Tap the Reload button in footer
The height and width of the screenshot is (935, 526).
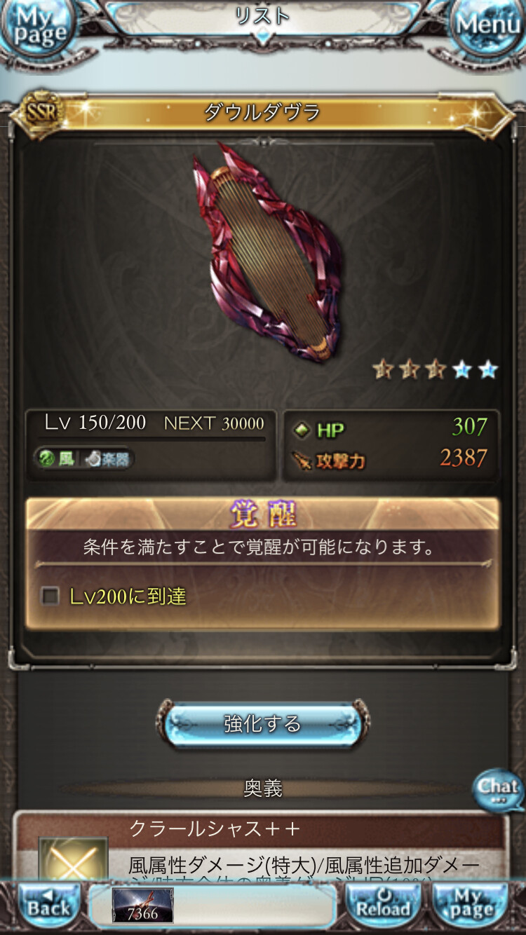point(382,907)
